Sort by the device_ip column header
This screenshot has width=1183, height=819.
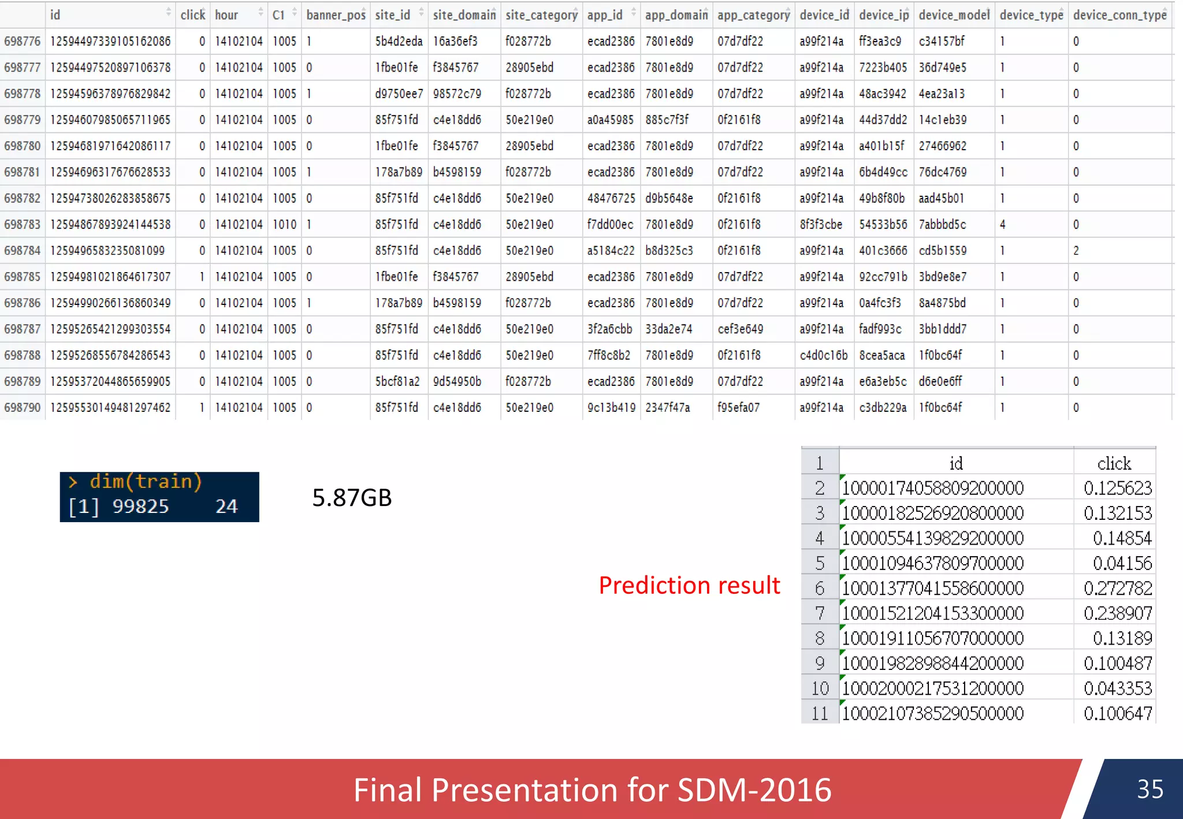coord(884,15)
